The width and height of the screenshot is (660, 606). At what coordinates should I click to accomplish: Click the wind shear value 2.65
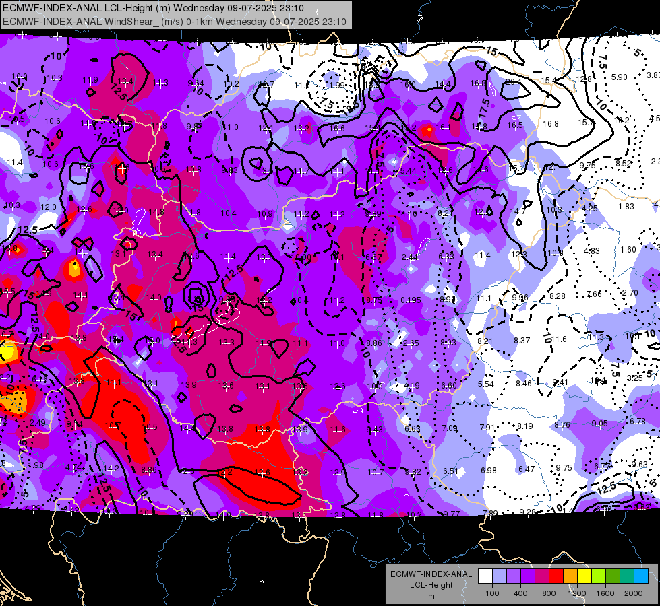coord(411,343)
